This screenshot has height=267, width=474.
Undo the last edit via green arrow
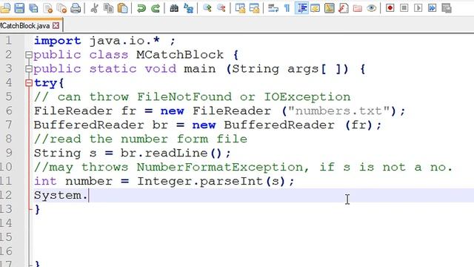tap(141, 8)
